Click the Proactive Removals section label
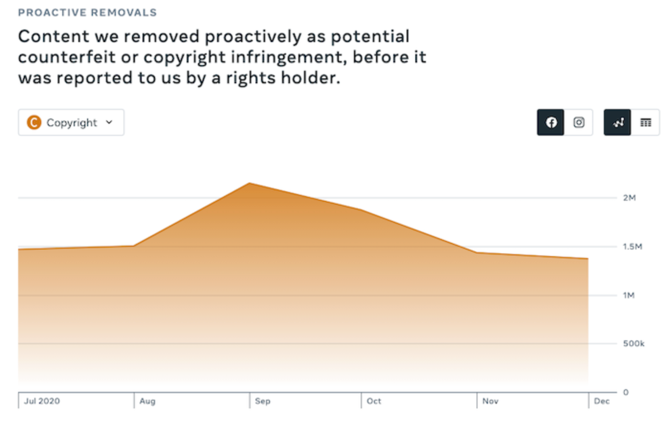Image resolution: width=666 pixels, height=436 pixels. 88,13
